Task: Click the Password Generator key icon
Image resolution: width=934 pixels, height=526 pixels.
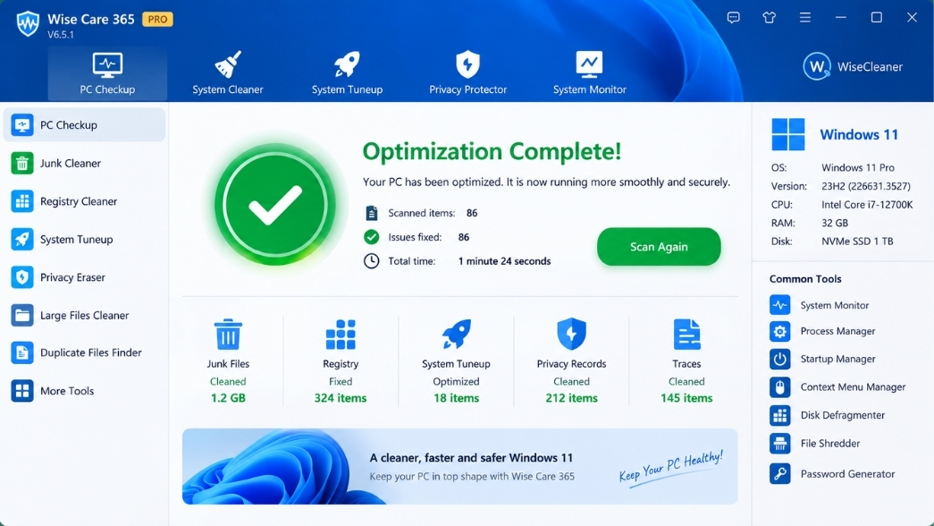Action: (779, 473)
